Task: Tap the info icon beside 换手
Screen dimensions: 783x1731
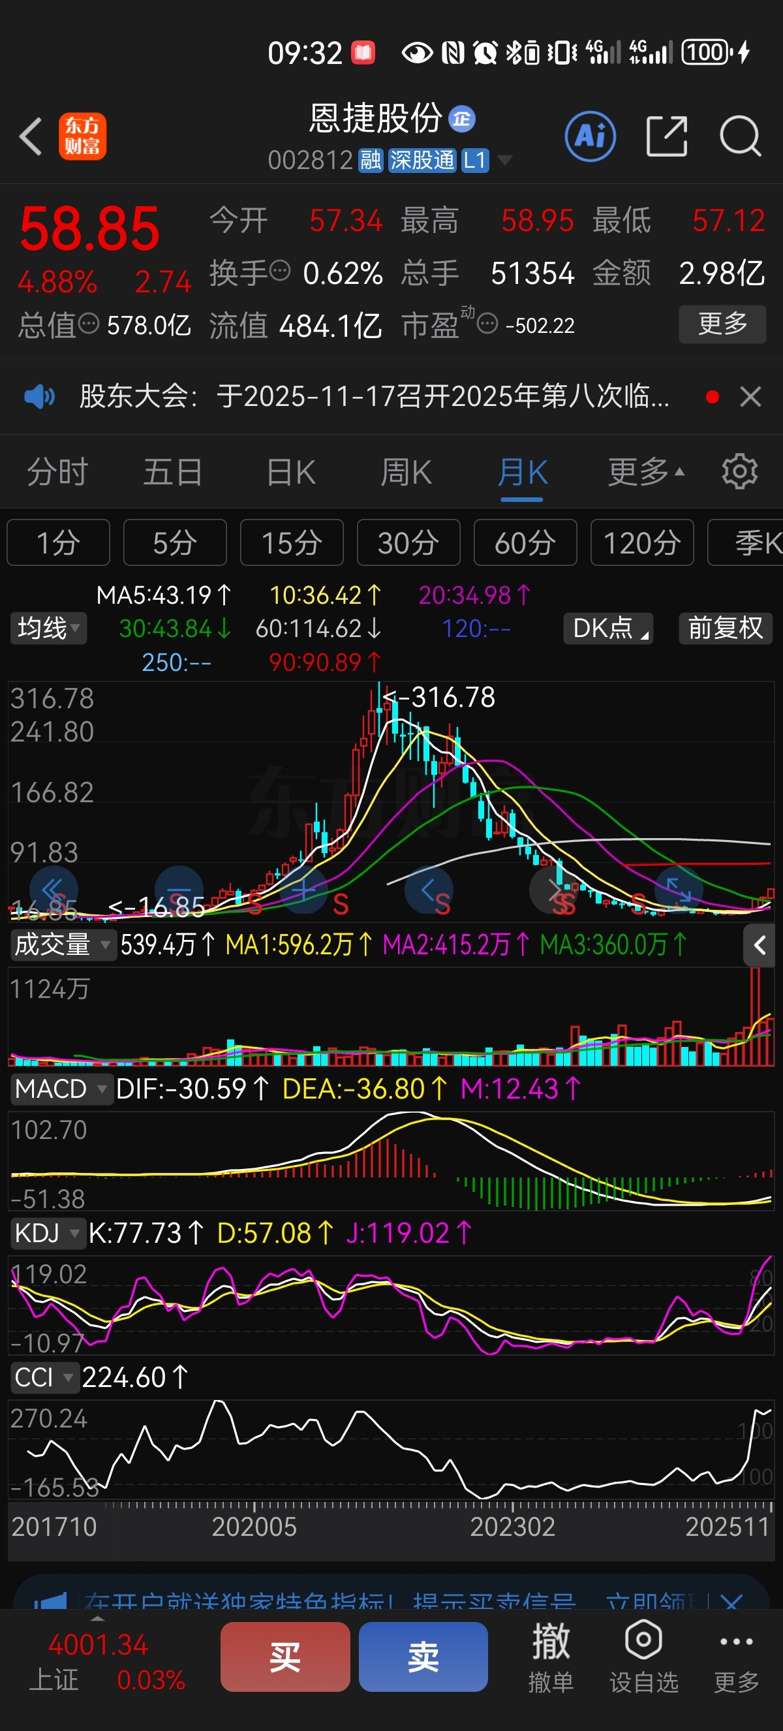Action: (x=280, y=272)
